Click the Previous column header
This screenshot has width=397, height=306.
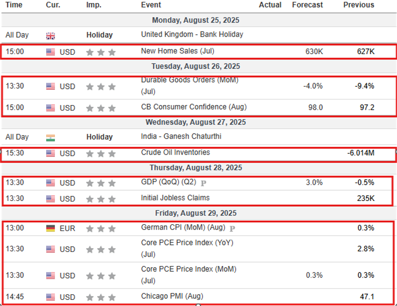pos(358,5)
